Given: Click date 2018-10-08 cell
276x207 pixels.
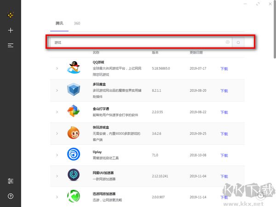Looking at the screenshot, I should pos(198,155).
